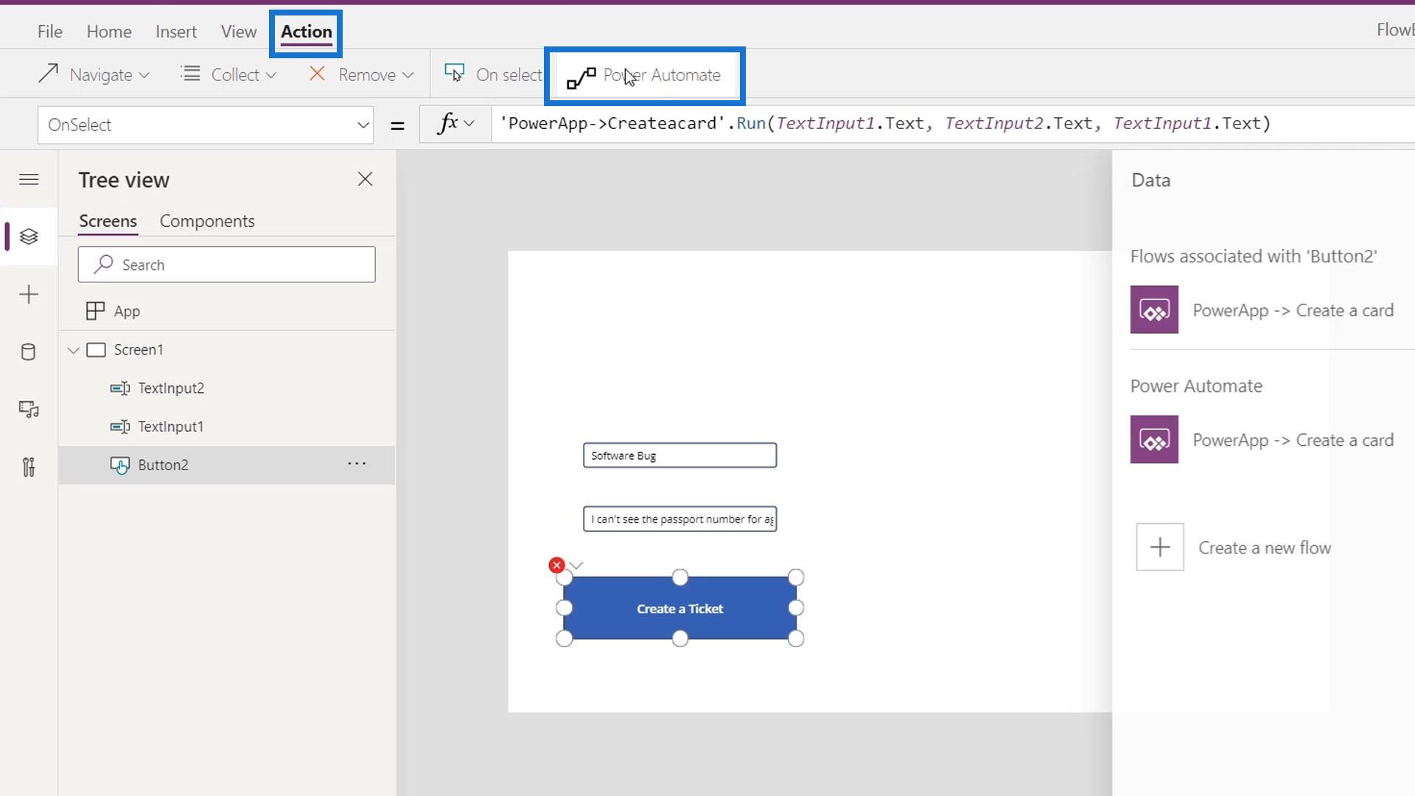Collapse the Screen1 tree node

tap(73, 350)
